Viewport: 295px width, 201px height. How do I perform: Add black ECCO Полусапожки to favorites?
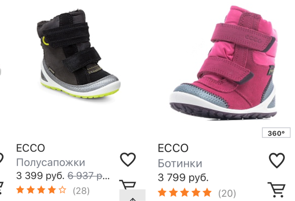(128, 159)
